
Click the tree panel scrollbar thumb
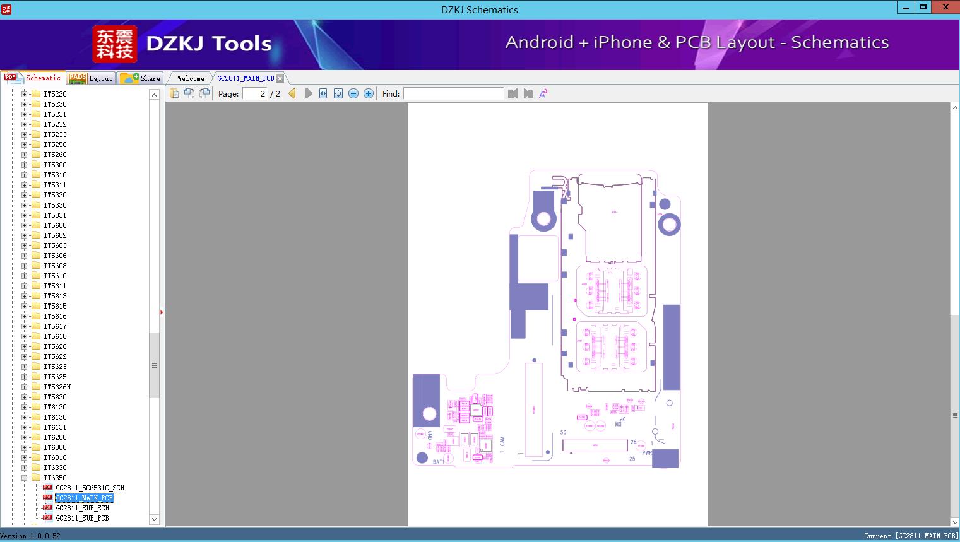pos(154,365)
